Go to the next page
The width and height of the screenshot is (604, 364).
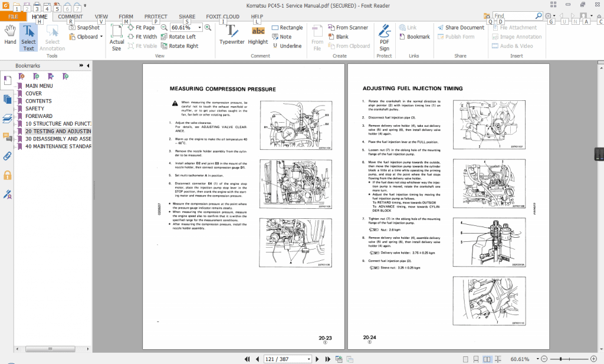point(317,359)
